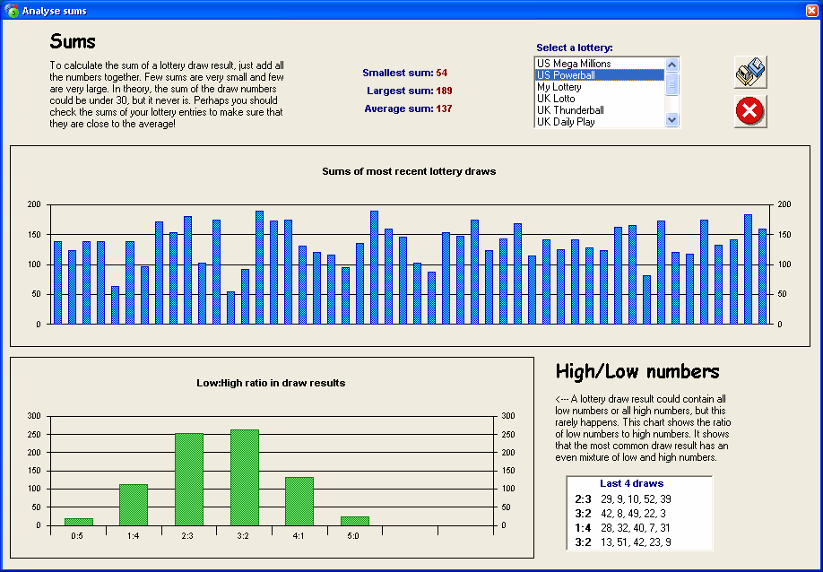Choose My Lottery from the list
The width and height of the screenshot is (823, 572).
pos(559,87)
